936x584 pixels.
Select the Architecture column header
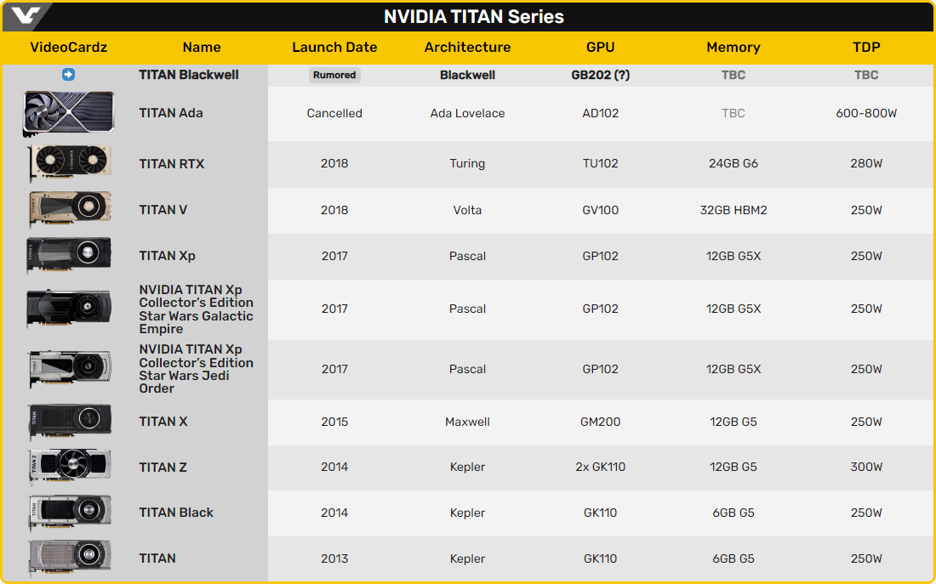click(x=467, y=48)
